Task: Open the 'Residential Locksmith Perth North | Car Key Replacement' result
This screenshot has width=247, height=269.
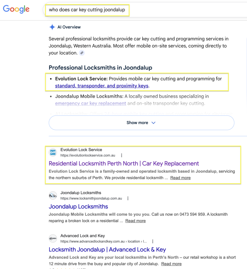Action: [124, 163]
